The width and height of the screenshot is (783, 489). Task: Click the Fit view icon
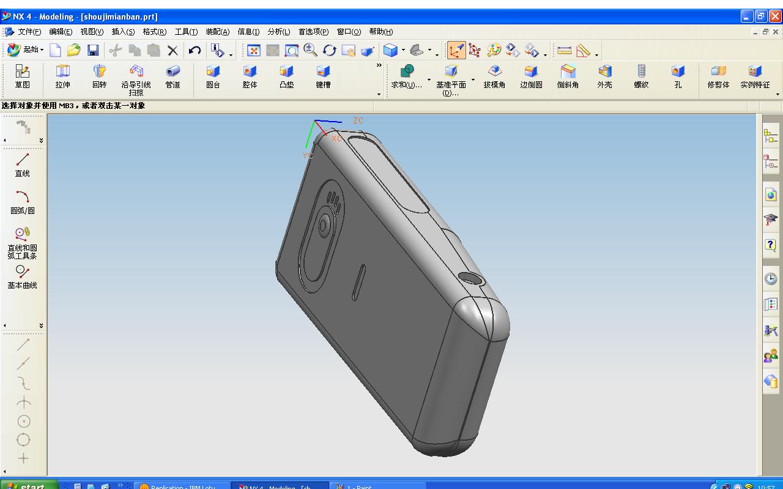pyautogui.click(x=254, y=51)
